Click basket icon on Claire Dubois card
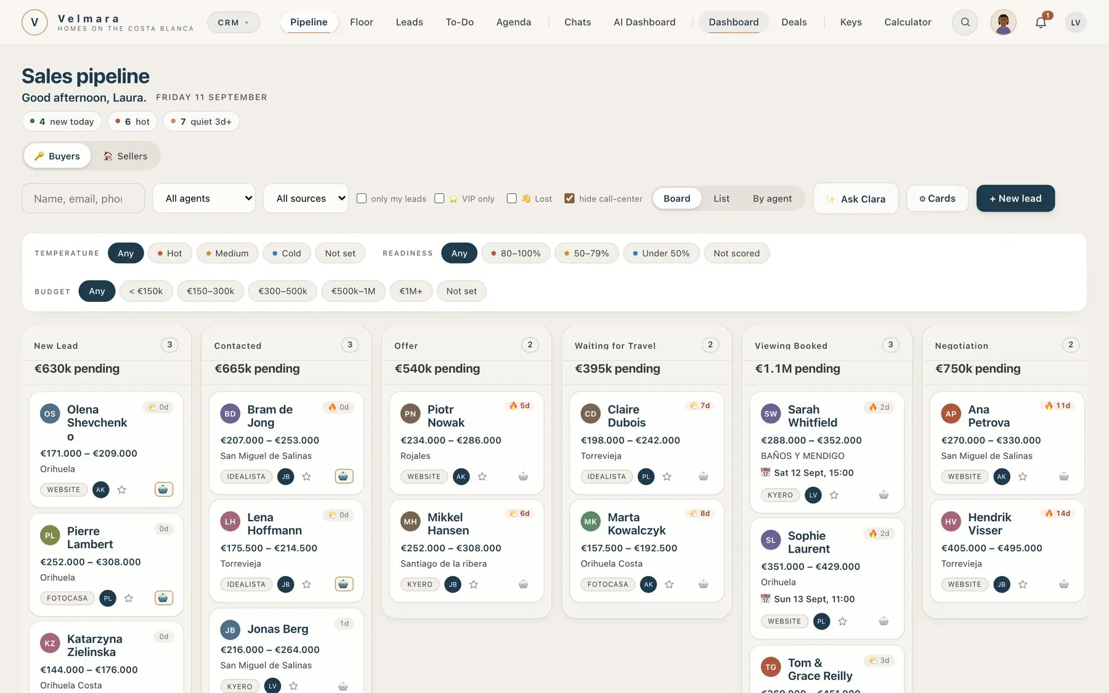The height and width of the screenshot is (693, 1109). 703,476
